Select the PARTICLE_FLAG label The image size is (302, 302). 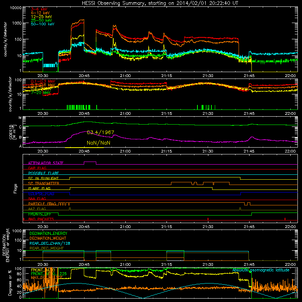coord(42,204)
